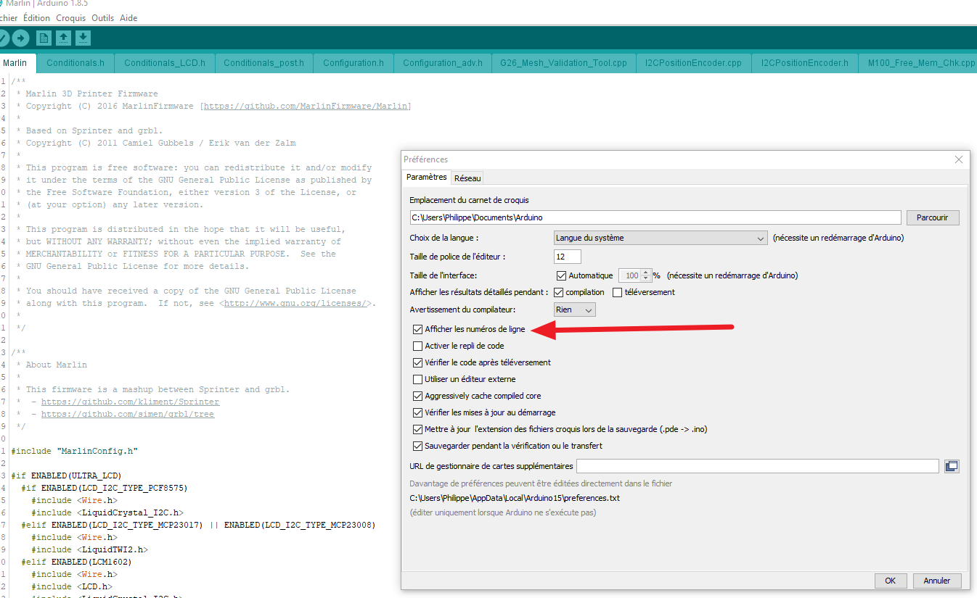Open the M100_Free_Mem_Chk.cpp tab
Screen dimensions: 977x598
click(918, 63)
